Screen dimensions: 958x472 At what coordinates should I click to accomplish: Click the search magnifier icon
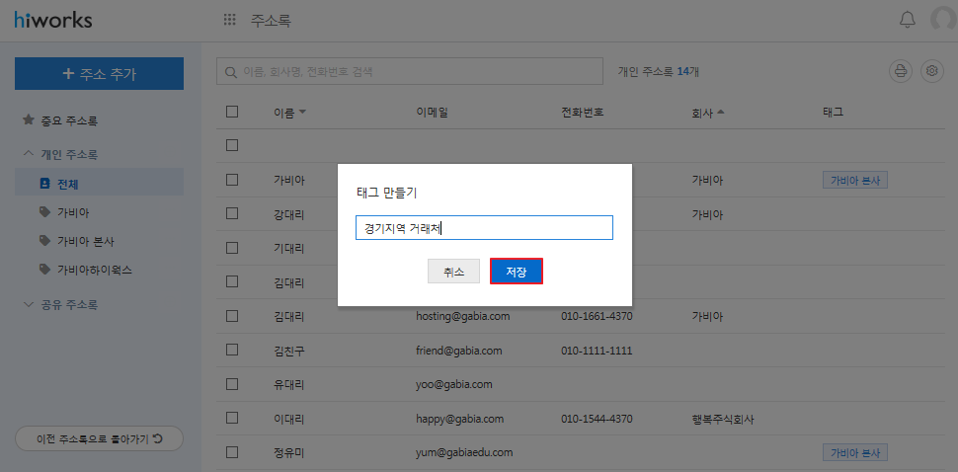231,72
